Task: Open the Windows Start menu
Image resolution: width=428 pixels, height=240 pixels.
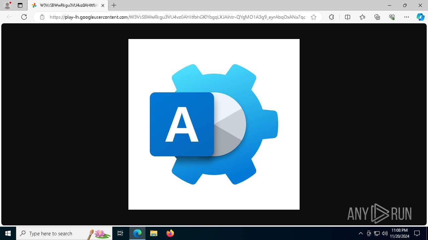Action: pos(8,233)
